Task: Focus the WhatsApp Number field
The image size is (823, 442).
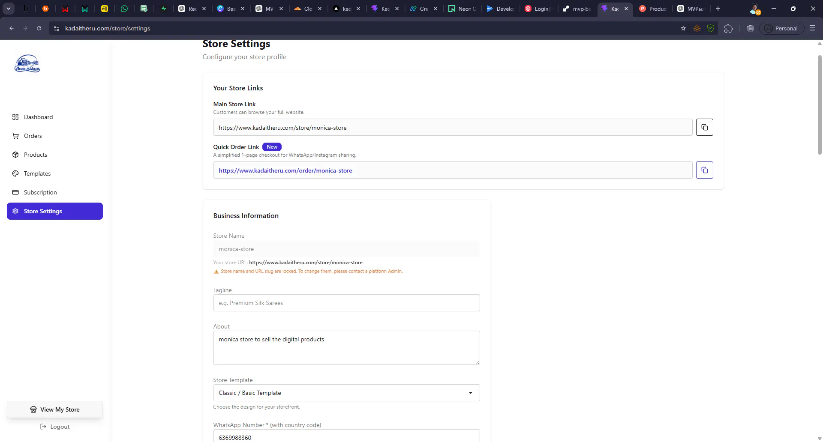Action: point(346,436)
